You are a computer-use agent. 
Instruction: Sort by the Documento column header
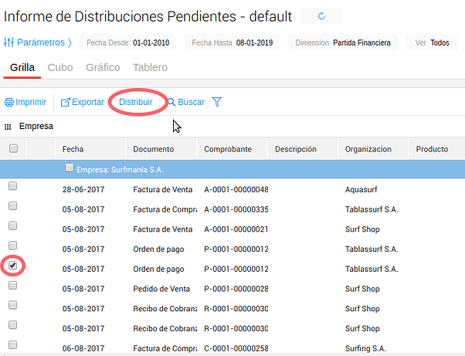coord(153,149)
